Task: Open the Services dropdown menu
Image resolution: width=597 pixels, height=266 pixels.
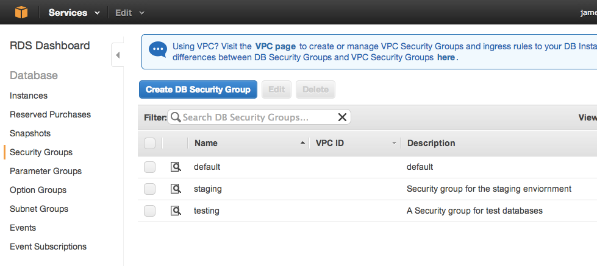Action: [74, 13]
